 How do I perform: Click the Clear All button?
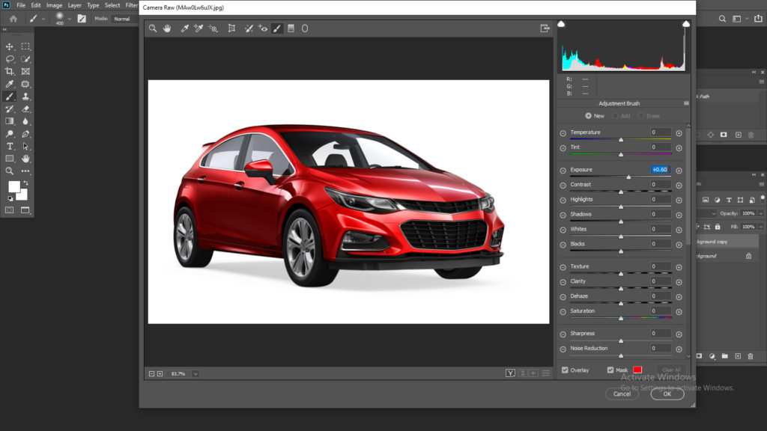(671, 370)
